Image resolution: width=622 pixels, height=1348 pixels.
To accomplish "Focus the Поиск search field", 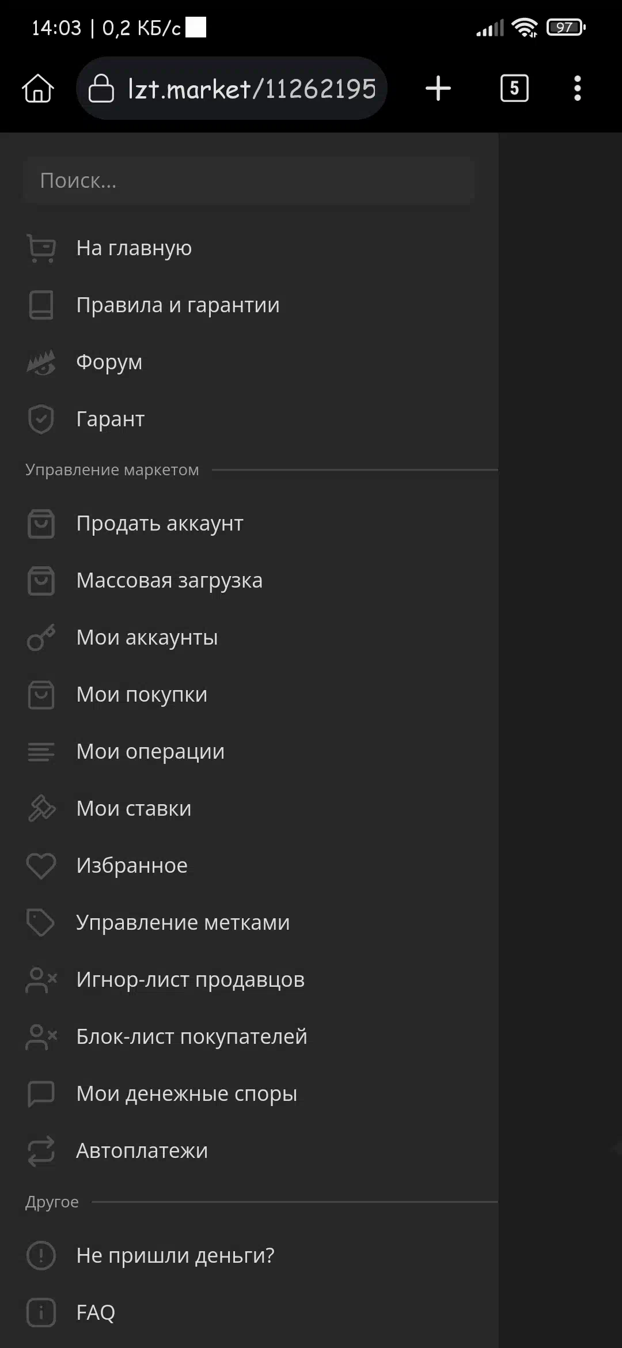I will pyautogui.click(x=249, y=181).
